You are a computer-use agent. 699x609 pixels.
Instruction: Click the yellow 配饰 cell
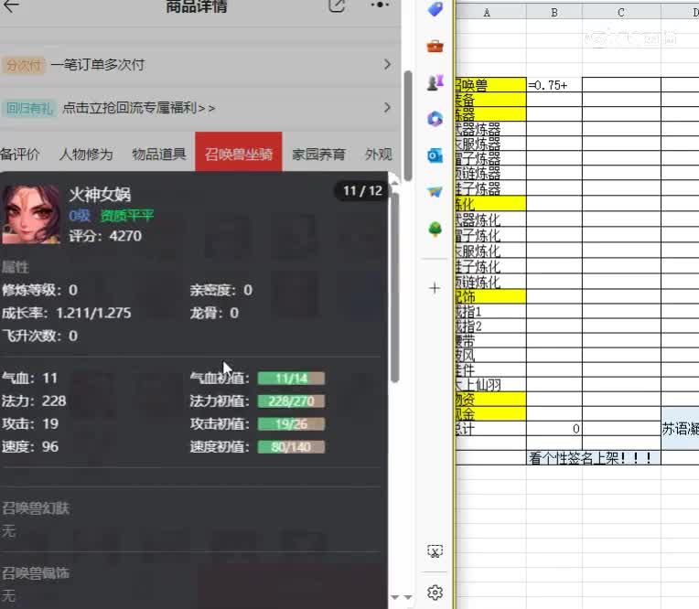(x=490, y=296)
